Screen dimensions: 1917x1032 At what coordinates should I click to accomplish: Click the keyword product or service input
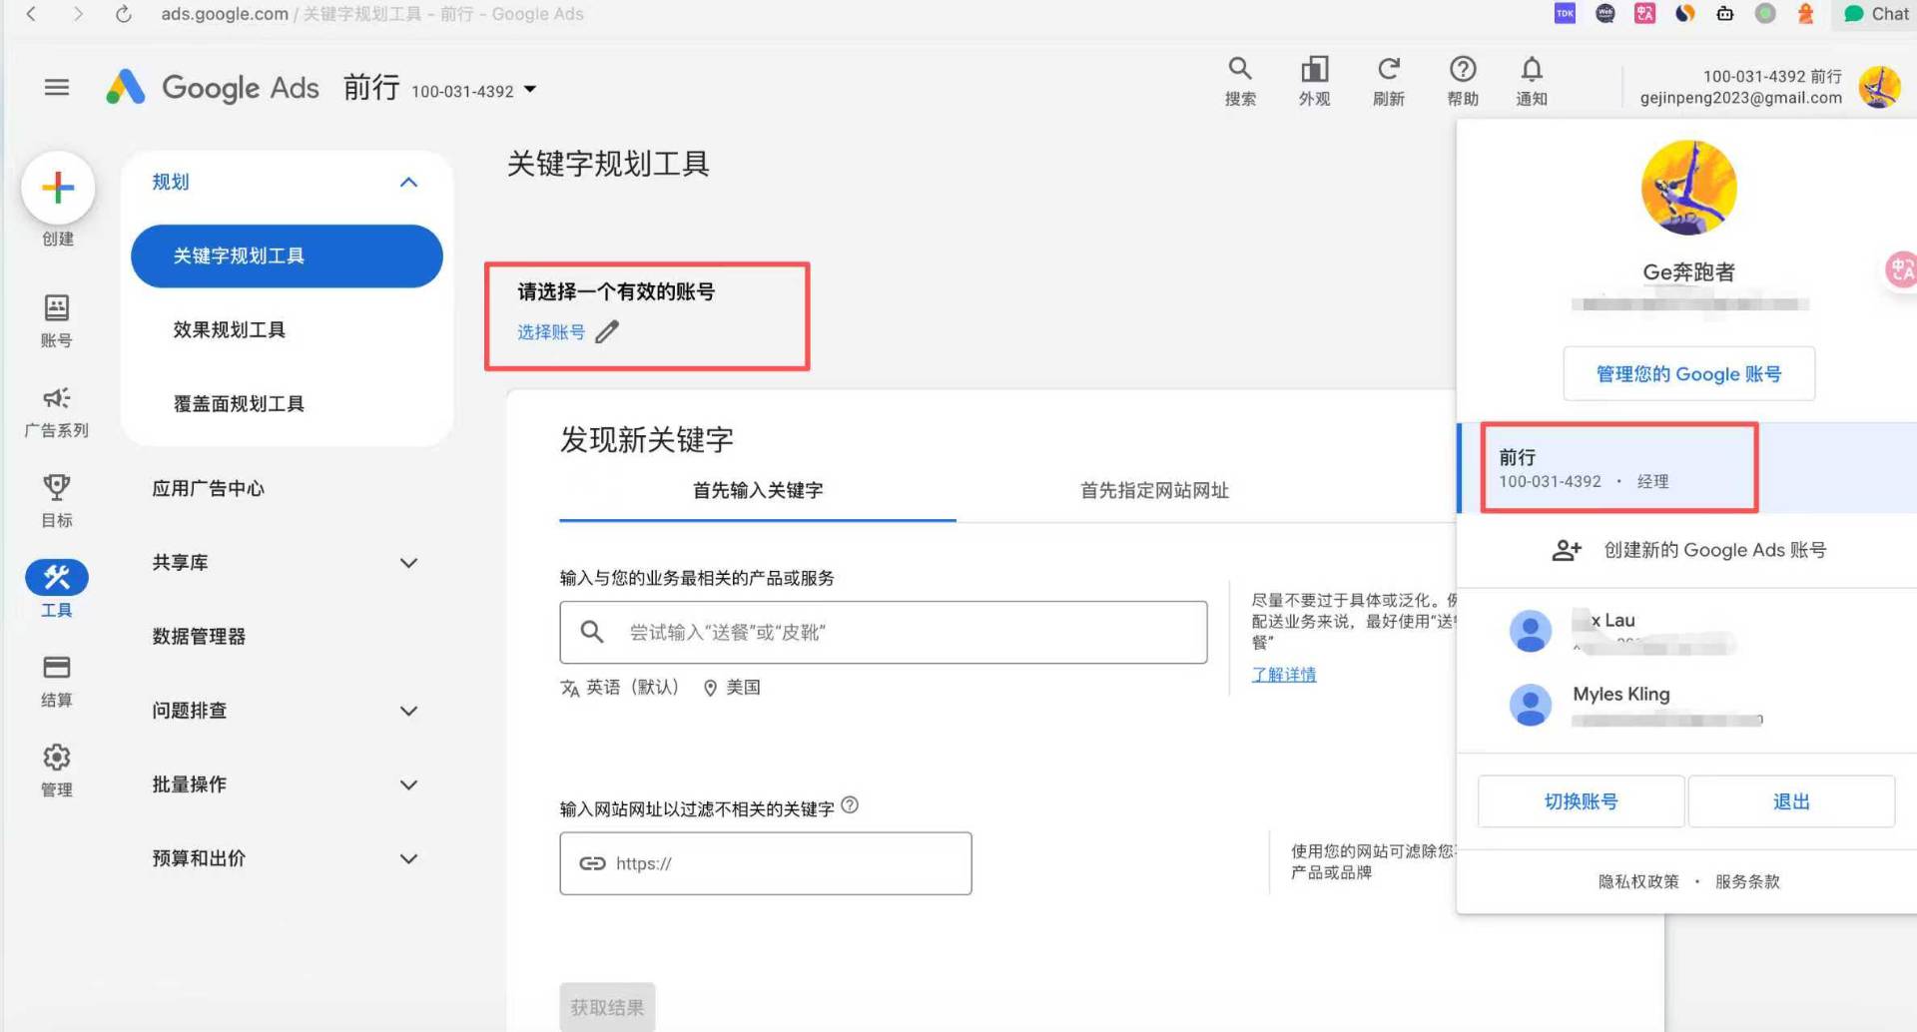884,633
